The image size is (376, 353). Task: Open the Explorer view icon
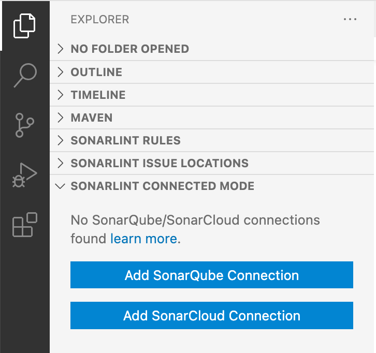(24, 26)
